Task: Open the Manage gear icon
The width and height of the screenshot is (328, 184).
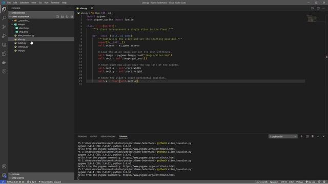Action: click(4, 175)
